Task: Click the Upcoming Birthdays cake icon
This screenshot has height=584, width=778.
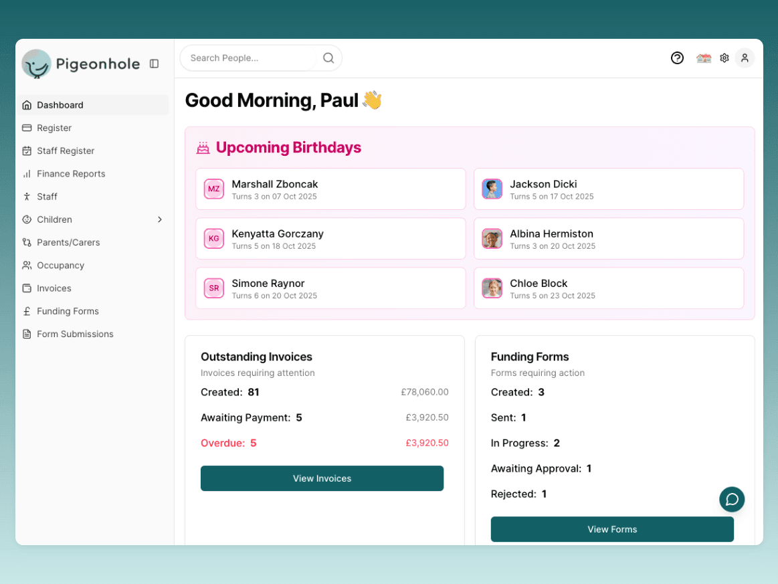Action: (x=203, y=148)
